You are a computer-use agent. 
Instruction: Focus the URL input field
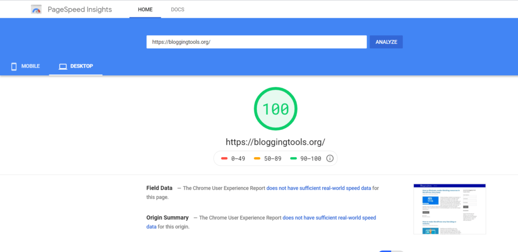[256, 42]
